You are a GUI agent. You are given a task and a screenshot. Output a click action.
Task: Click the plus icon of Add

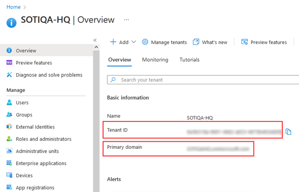(x=113, y=42)
